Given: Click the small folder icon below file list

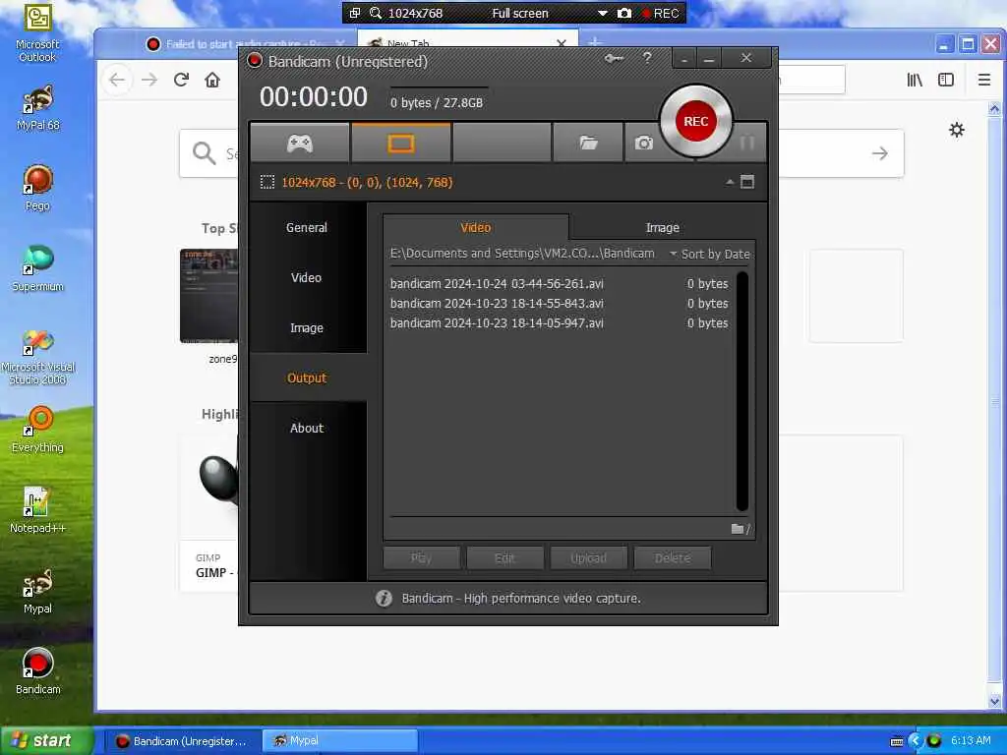Looking at the screenshot, I should point(738,529).
